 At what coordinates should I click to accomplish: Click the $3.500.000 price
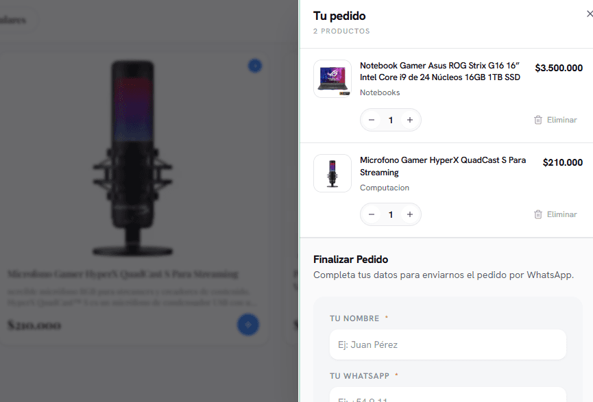(x=559, y=68)
